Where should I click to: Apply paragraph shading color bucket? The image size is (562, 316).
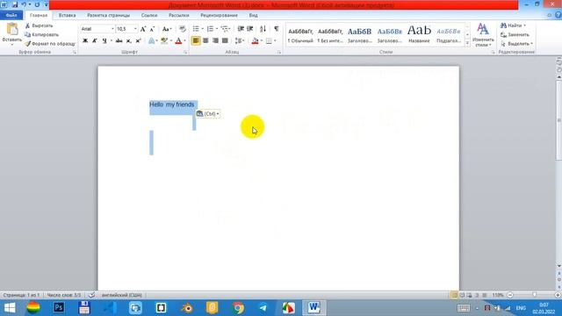click(255, 41)
